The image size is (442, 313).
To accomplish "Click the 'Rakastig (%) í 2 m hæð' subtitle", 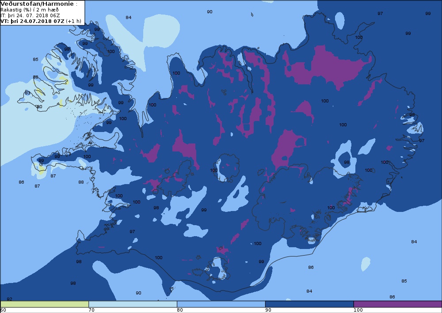I will [30, 10].
